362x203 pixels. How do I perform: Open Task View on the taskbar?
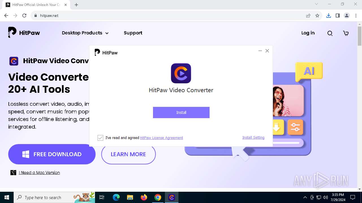(102, 197)
